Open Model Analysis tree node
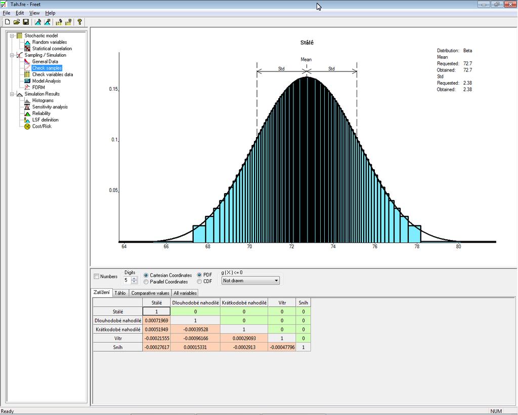The image size is (518, 415). click(47, 81)
